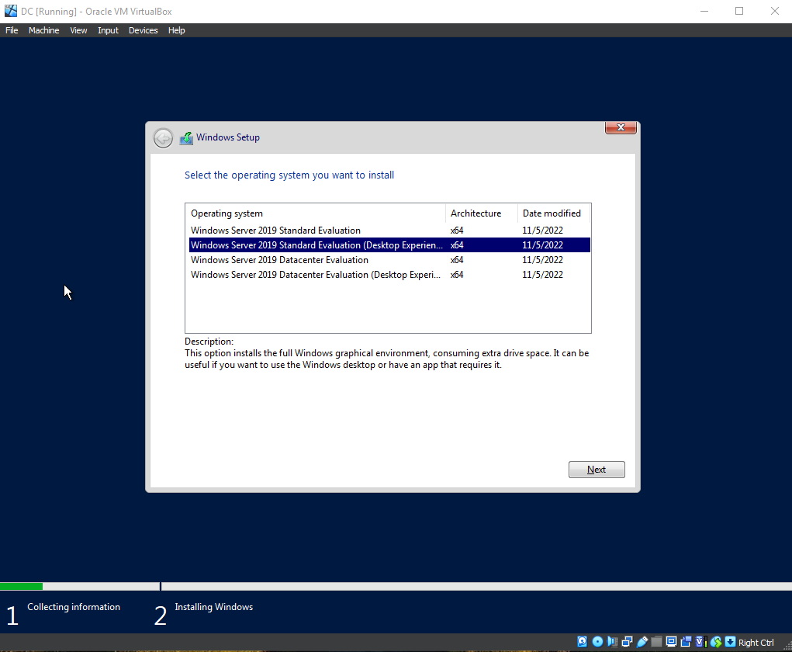792x652 pixels.
Task: Click the mouse integration status icon
Action: pyautogui.click(x=716, y=641)
